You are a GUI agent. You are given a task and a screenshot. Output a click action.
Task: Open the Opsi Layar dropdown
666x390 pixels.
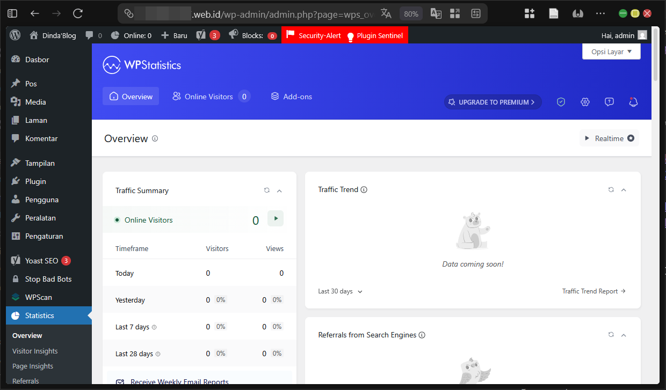tap(611, 51)
